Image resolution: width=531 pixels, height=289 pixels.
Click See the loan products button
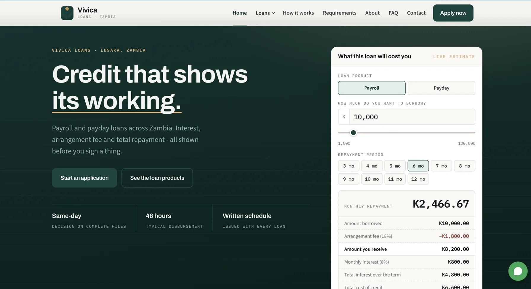[x=157, y=178]
